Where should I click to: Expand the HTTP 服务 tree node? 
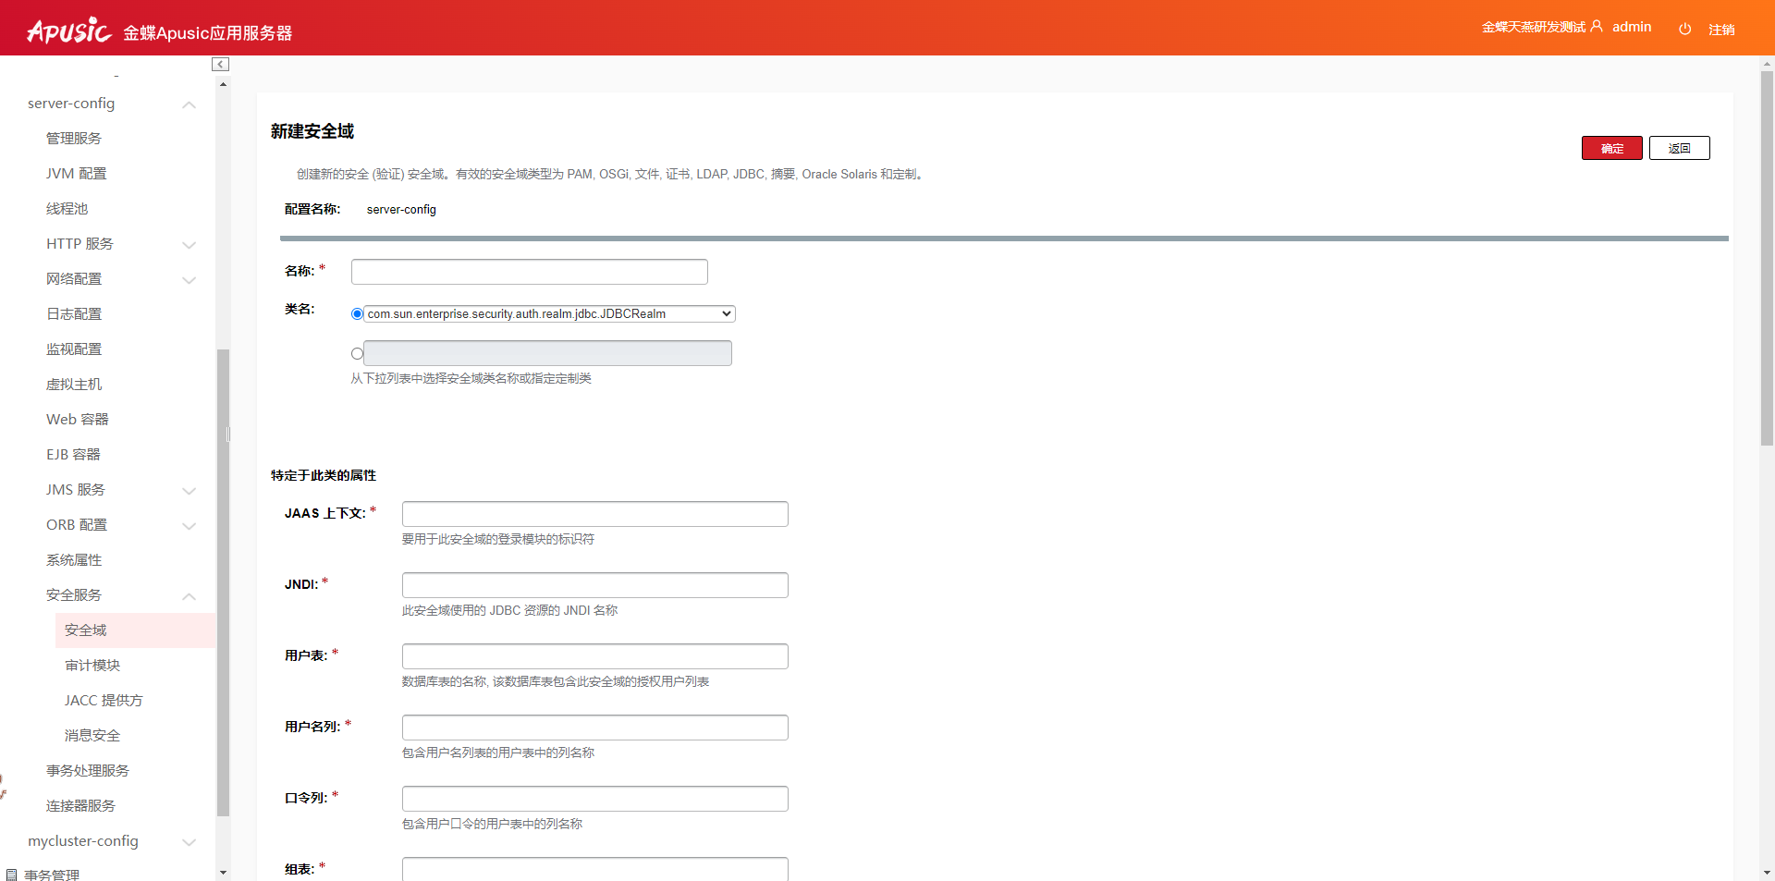(189, 245)
